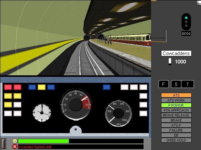The width and height of the screenshot is (201, 150).
Task: Click the keyhole plate below the speedometer
Action: point(76,130)
